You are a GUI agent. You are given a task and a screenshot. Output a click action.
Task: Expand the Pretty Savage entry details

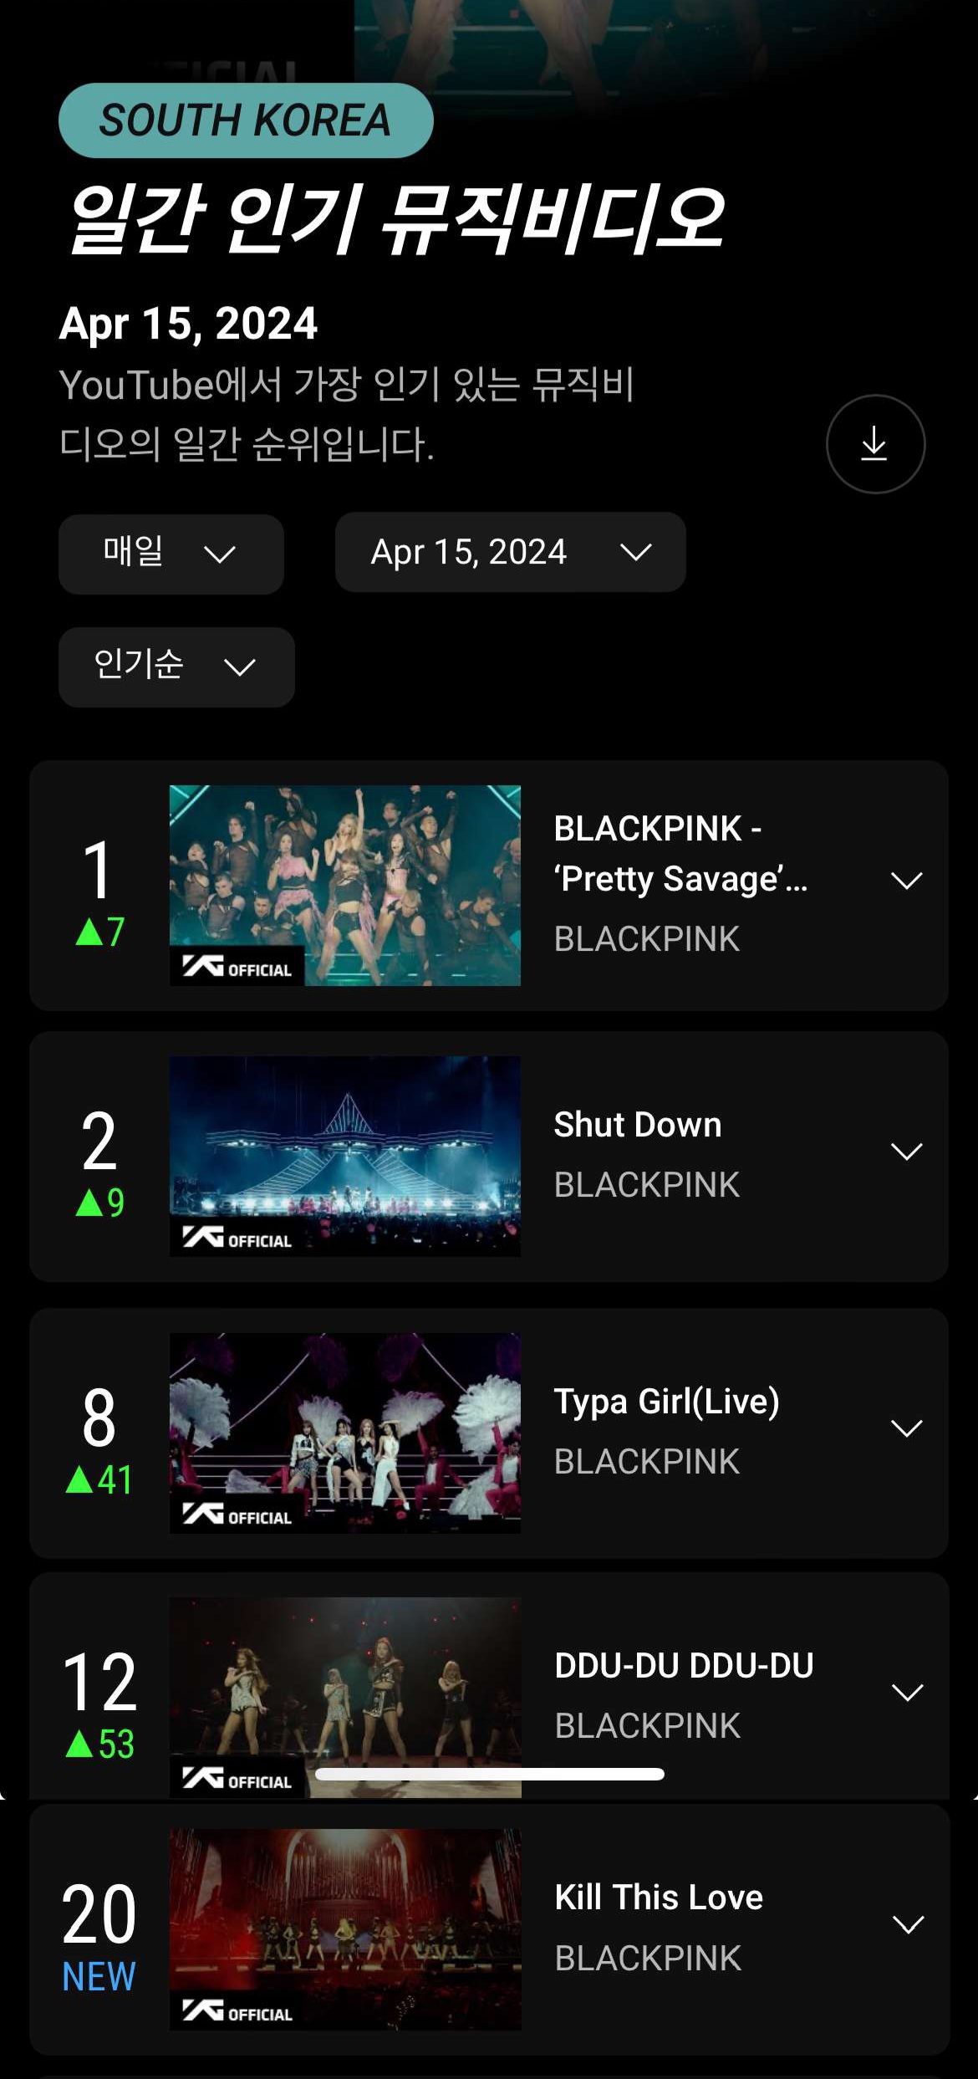(x=906, y=881)
